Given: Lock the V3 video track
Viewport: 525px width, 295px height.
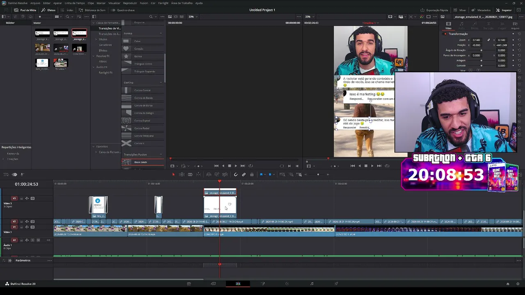Looking at the screenshot, I should (22, 199).
